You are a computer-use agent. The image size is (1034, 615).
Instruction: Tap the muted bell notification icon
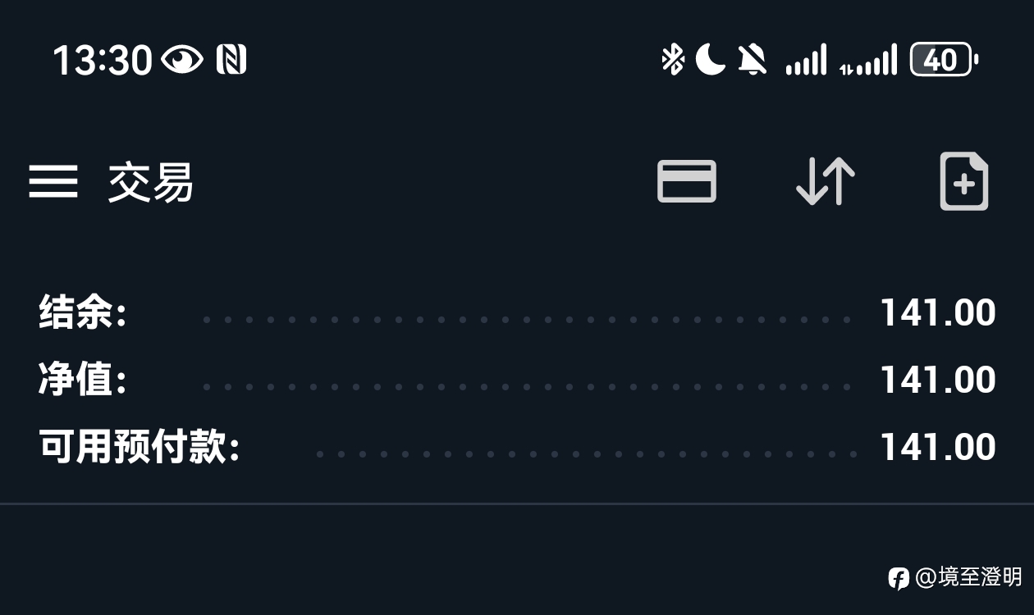coord(752,60)
